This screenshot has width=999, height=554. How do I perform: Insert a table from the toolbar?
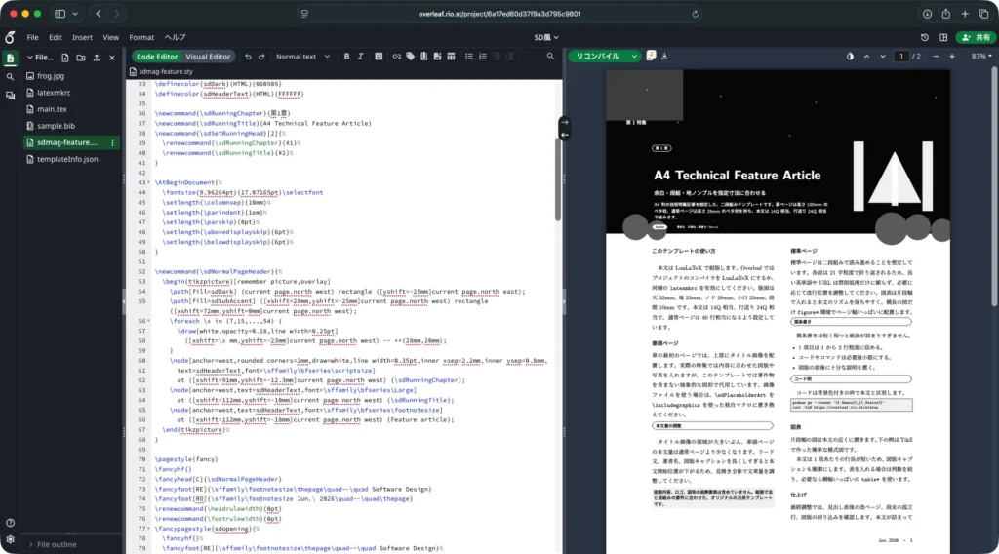click(x=451, y=57)
